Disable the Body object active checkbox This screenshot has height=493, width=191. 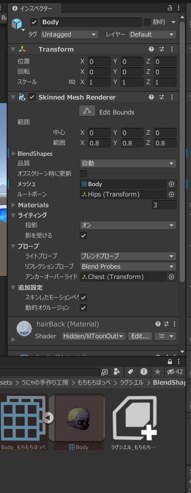(x=34, y=22)
